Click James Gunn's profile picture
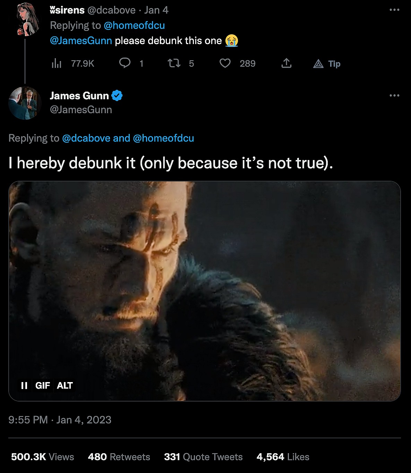Viewport: 411px width, 473px height. click(25, 103)
